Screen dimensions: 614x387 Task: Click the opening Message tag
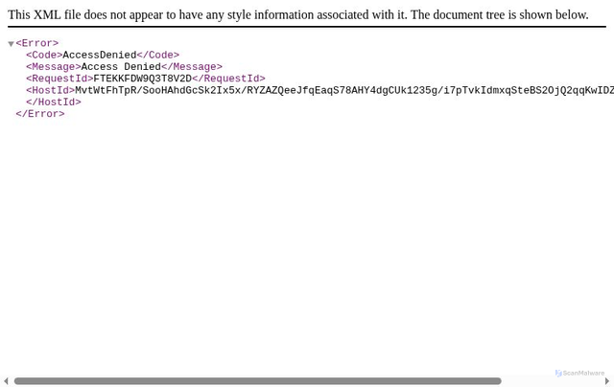pos(54,67)
